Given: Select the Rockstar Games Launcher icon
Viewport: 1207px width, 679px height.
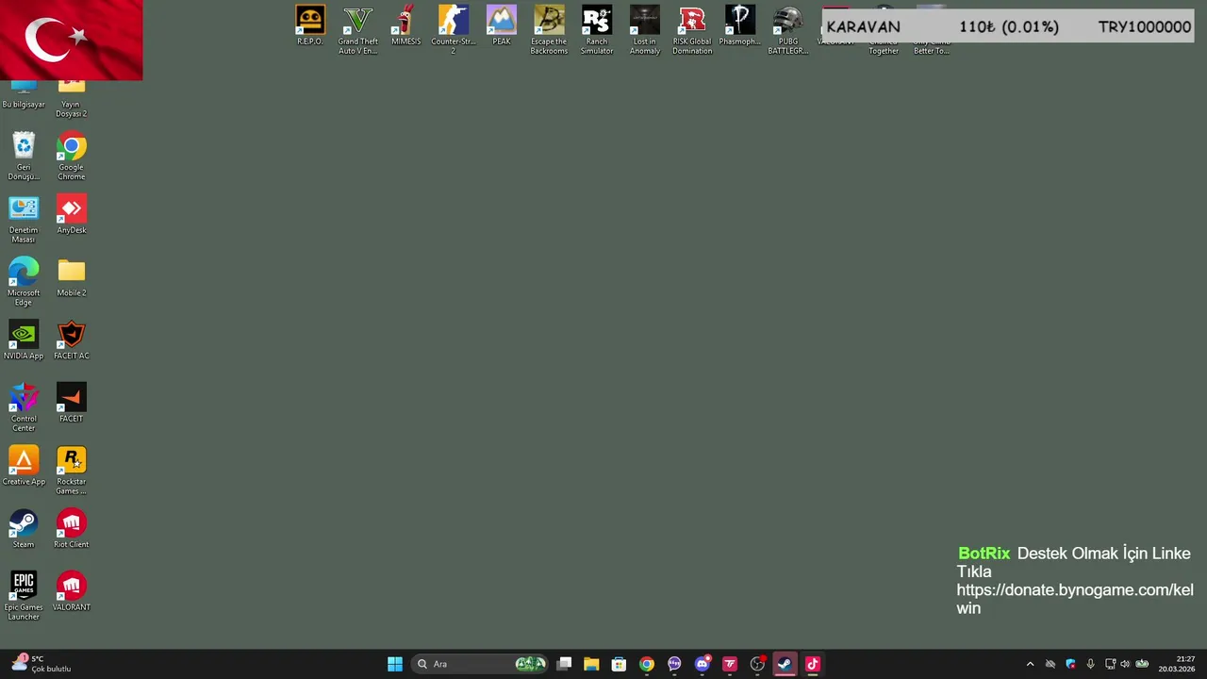Looking at the screenshot, I should pos(71,472).
